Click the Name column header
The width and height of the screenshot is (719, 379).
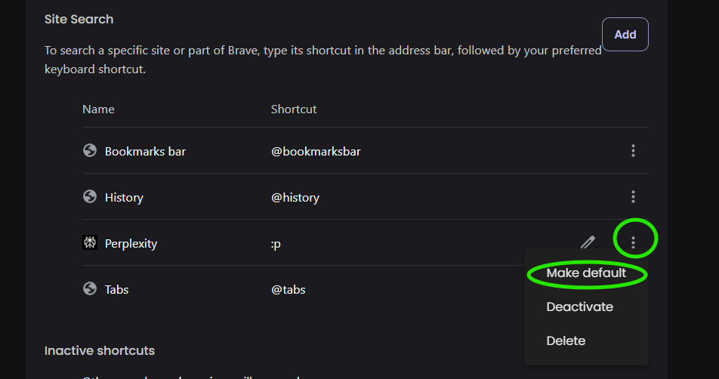[x=98, y=109]
